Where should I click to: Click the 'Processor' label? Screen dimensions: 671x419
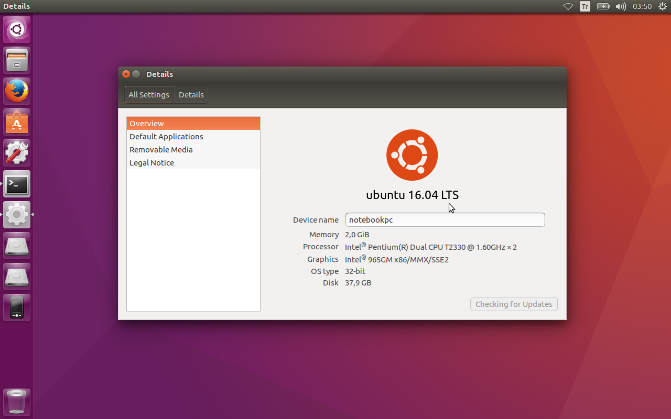[x=321, y=247]
